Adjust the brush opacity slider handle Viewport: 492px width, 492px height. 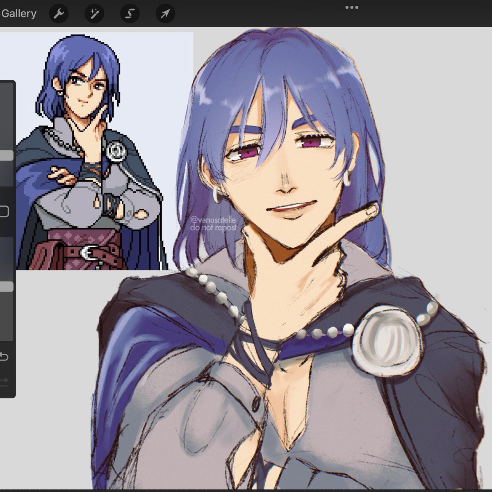coord(6,287)
